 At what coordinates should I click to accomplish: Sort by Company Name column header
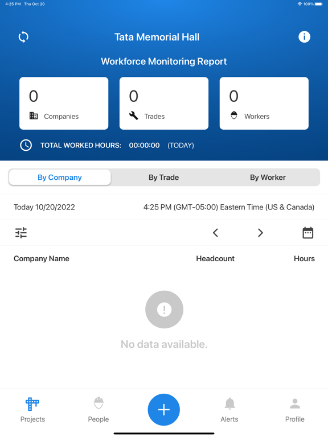(42, 259)
